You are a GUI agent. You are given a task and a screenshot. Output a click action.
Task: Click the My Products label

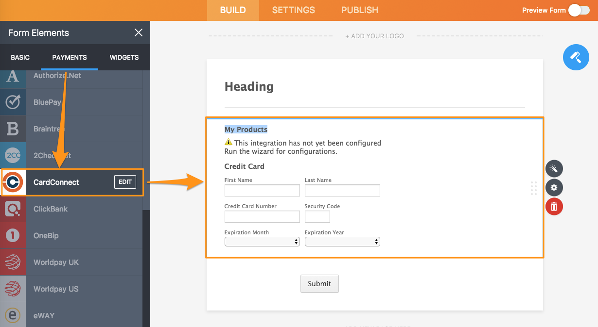tap(246, 130)
